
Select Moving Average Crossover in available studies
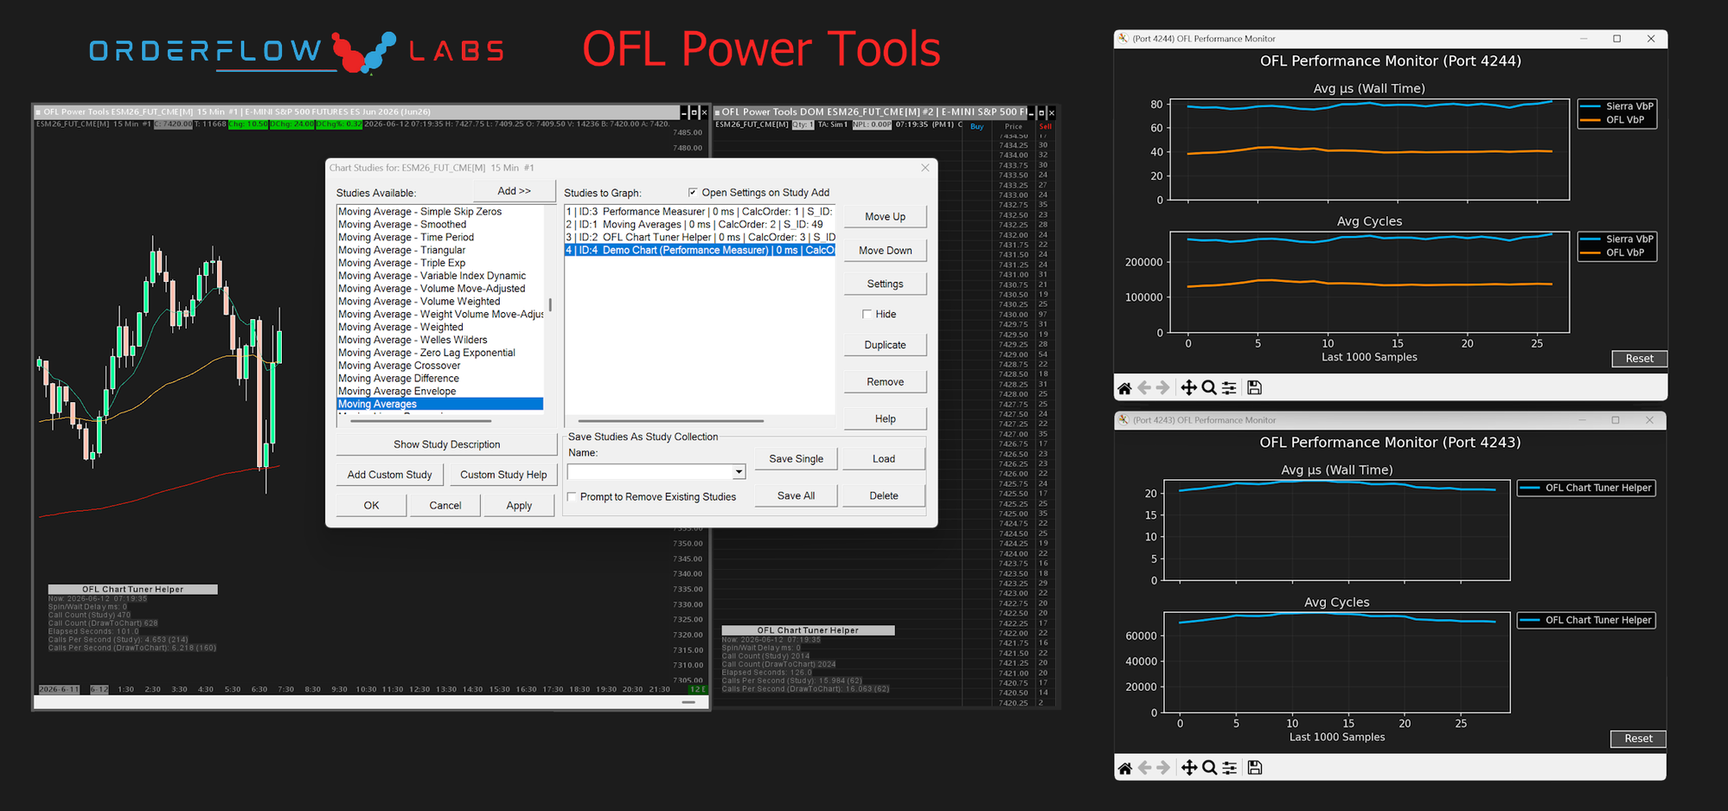(440, 366)
